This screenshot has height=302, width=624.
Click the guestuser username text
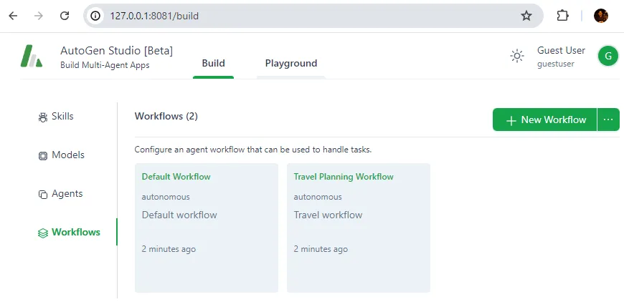[556, 64]
